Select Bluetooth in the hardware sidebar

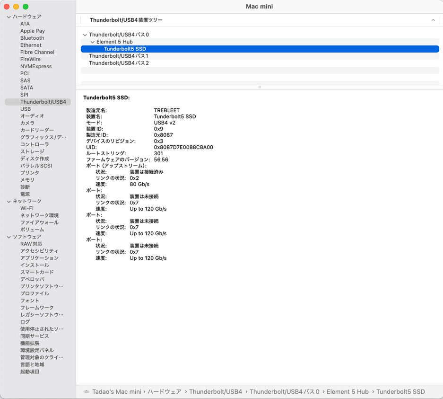pyautogui.click(x=32, y=38)
